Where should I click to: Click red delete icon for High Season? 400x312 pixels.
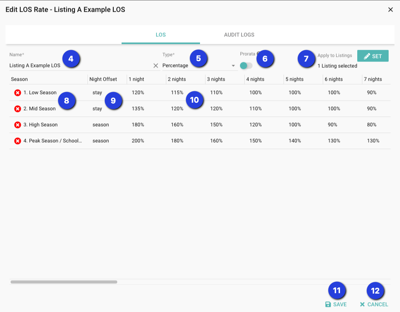tap(18, 125)
